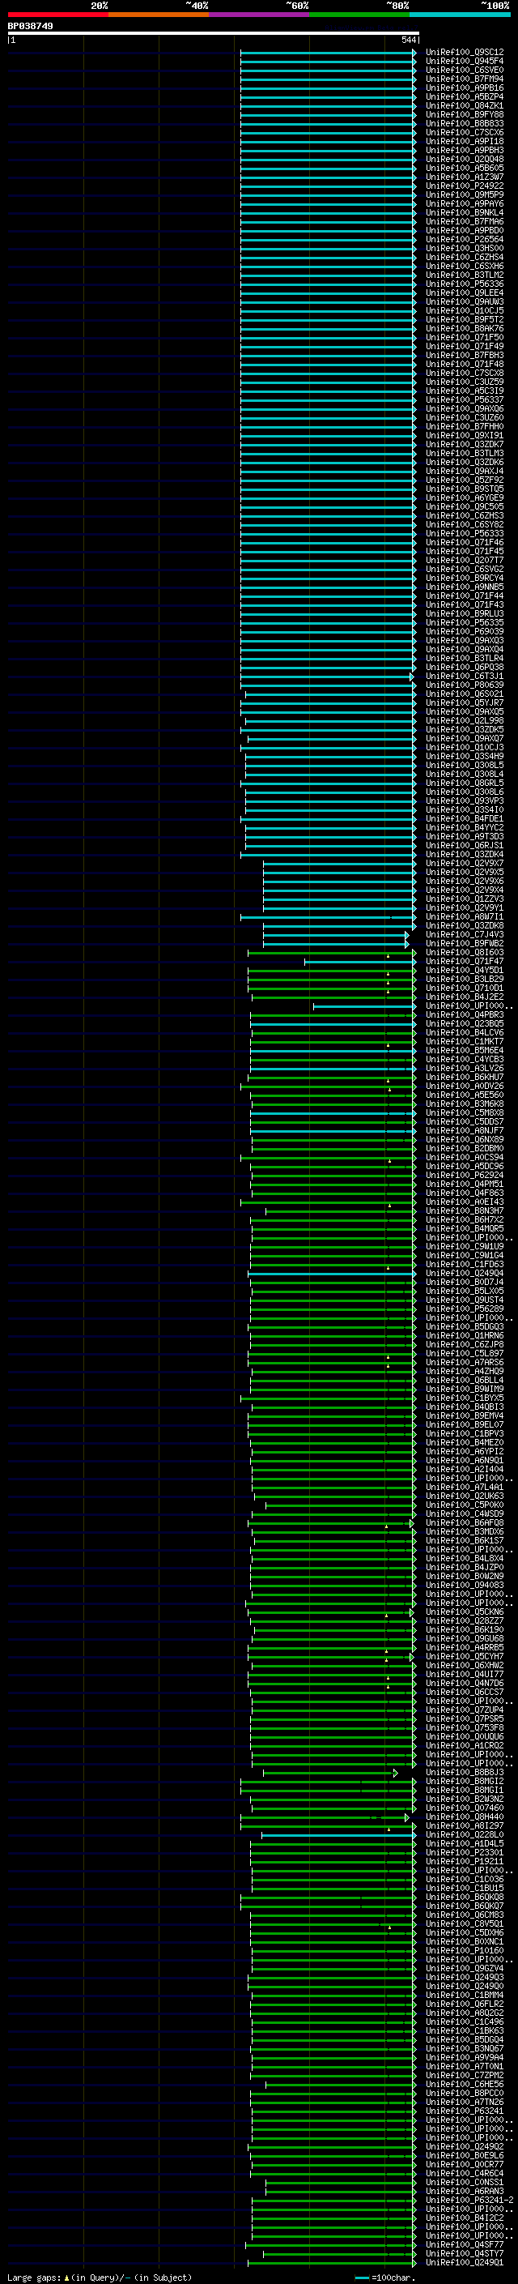Viewport: 518px width, 2284px height.
Task: Click the cyan ~100% identity legend bar
Action: click(x=460, y=15)
